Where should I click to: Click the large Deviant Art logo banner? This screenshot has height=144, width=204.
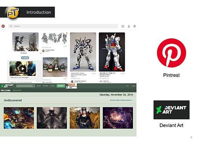click(x=171, y=110)
